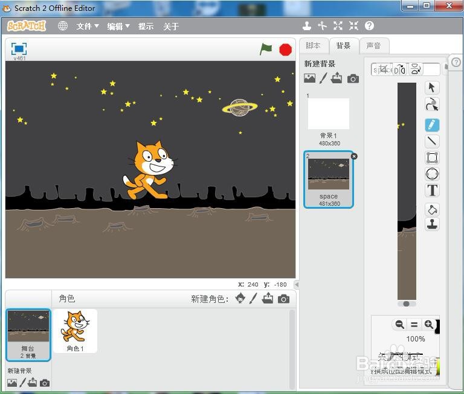Select the Reshape tool
Screen dimensions: 464x394
(432, 104)
